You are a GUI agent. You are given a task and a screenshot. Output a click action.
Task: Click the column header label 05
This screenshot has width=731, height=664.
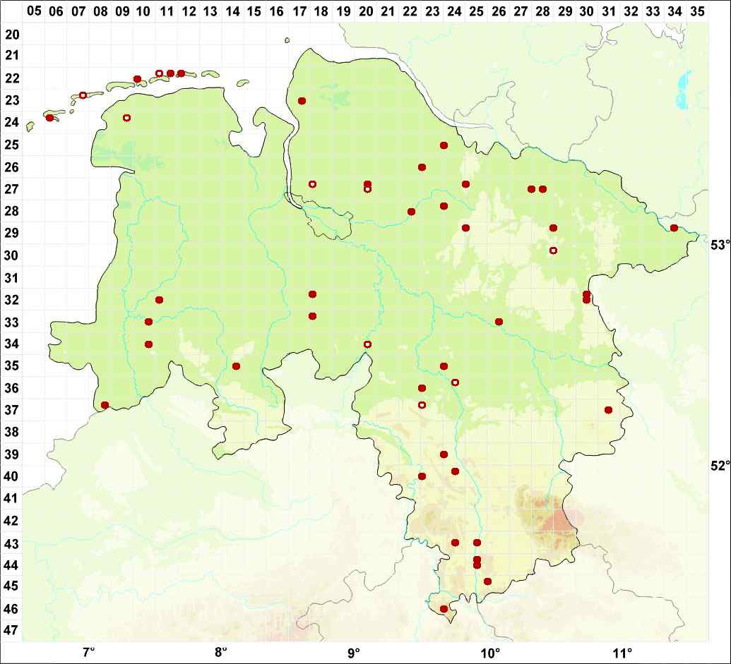34,11
